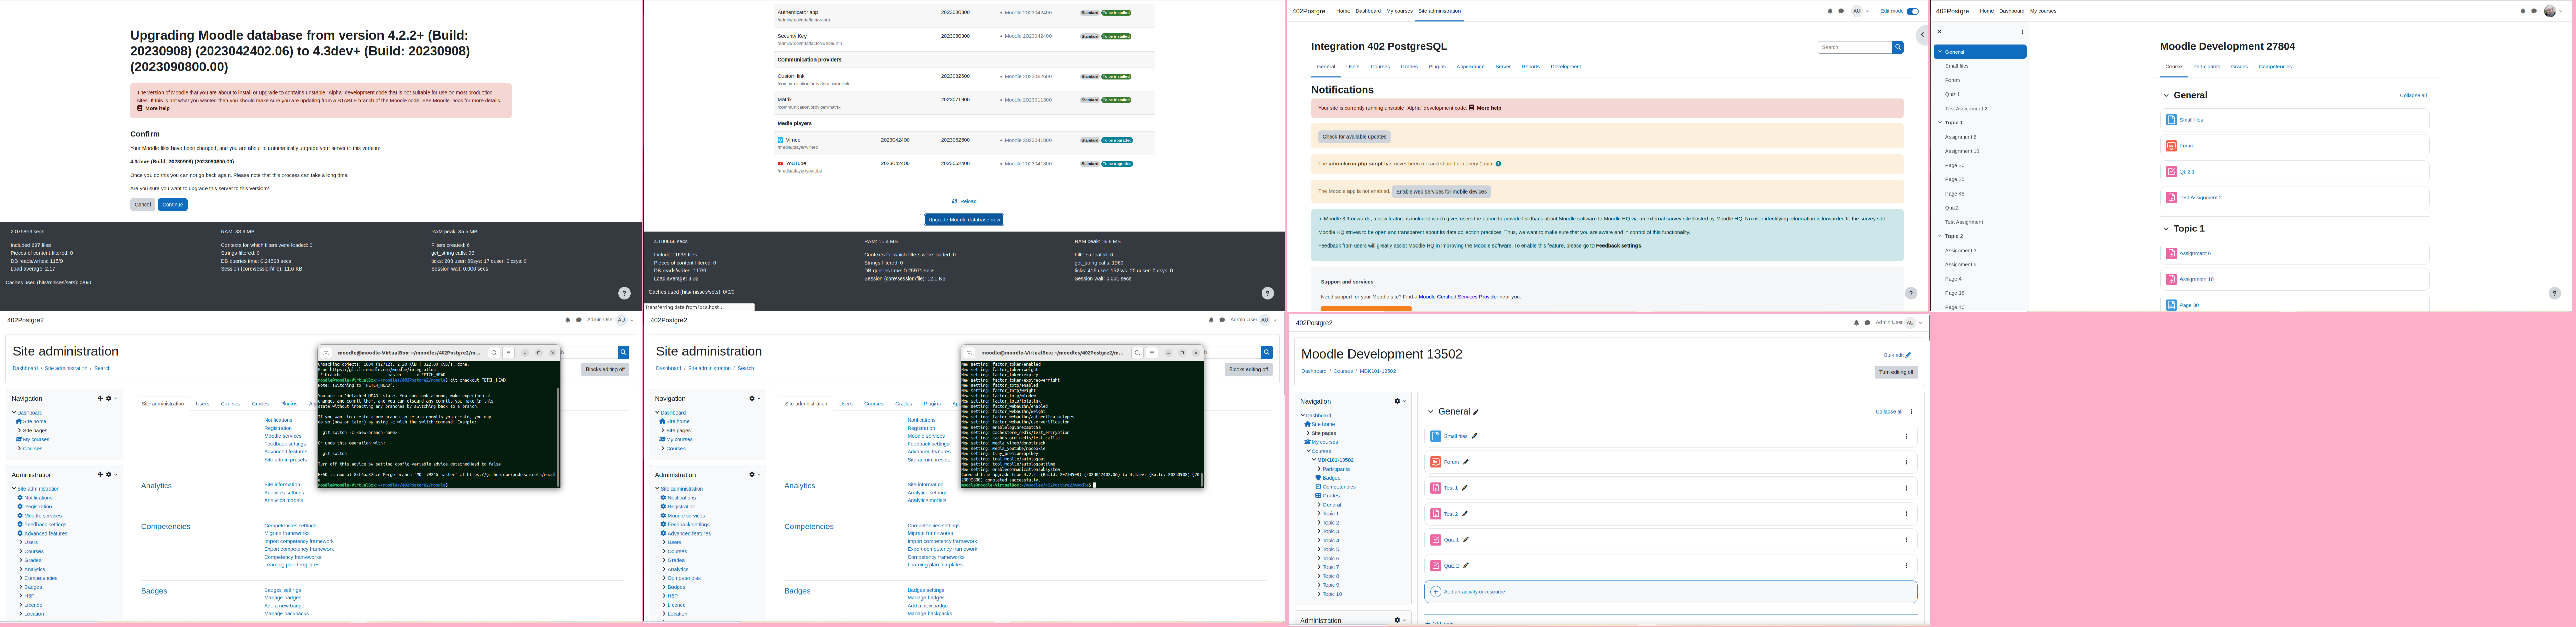Click Check for available updates button
This screenshot has height=627, width=2576.
[1354, 136]
